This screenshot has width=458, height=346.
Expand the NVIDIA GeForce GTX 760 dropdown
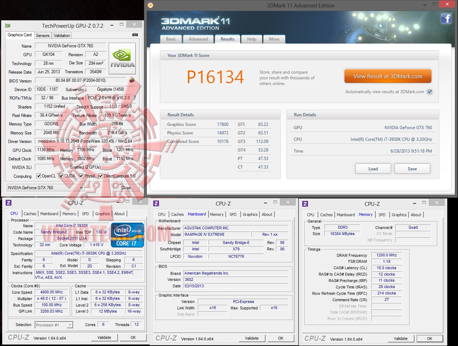(x=45, y=188)
